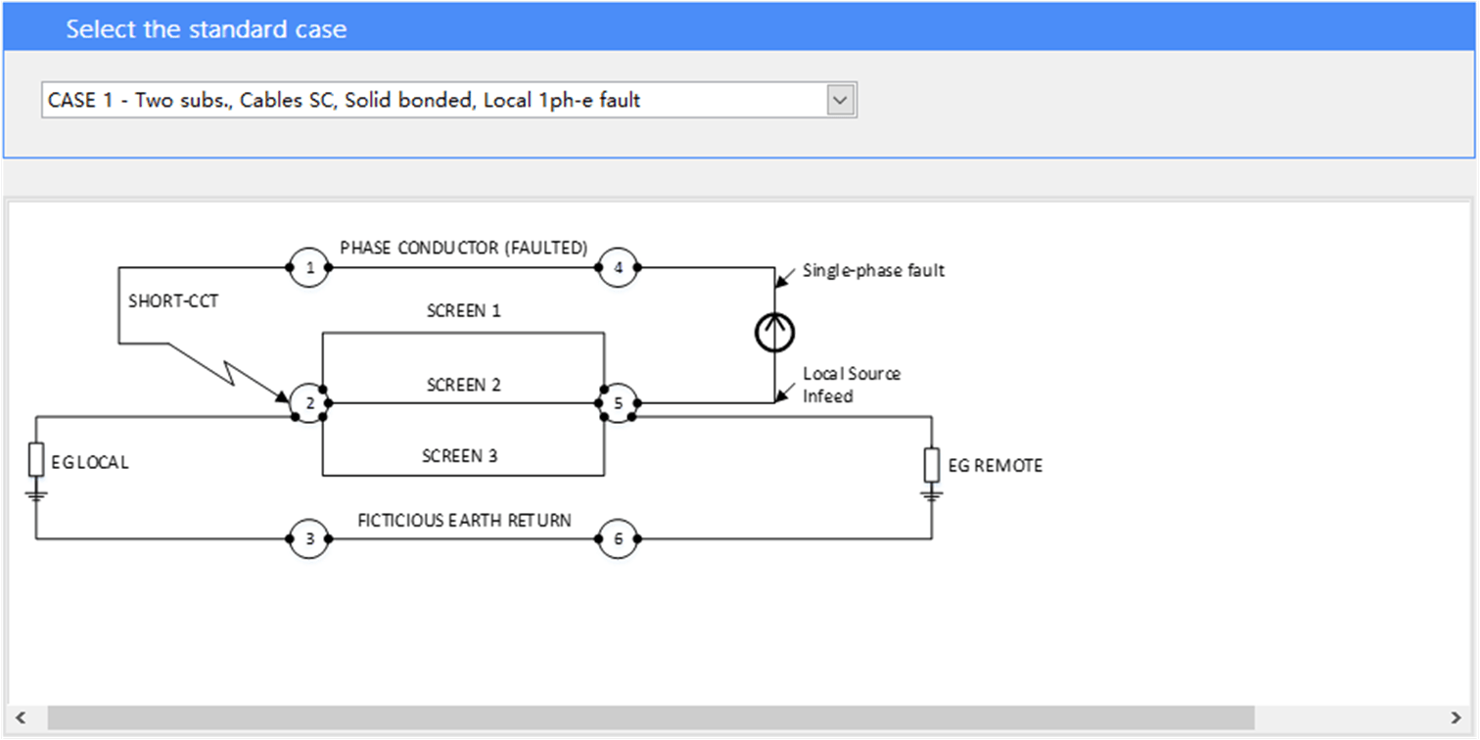Click the dropdown arrow to list cases

point(840,99)
